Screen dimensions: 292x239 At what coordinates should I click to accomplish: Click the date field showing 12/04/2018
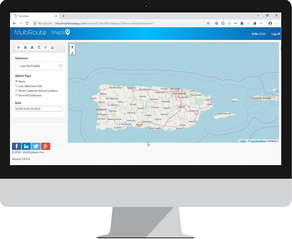point(39,109)
